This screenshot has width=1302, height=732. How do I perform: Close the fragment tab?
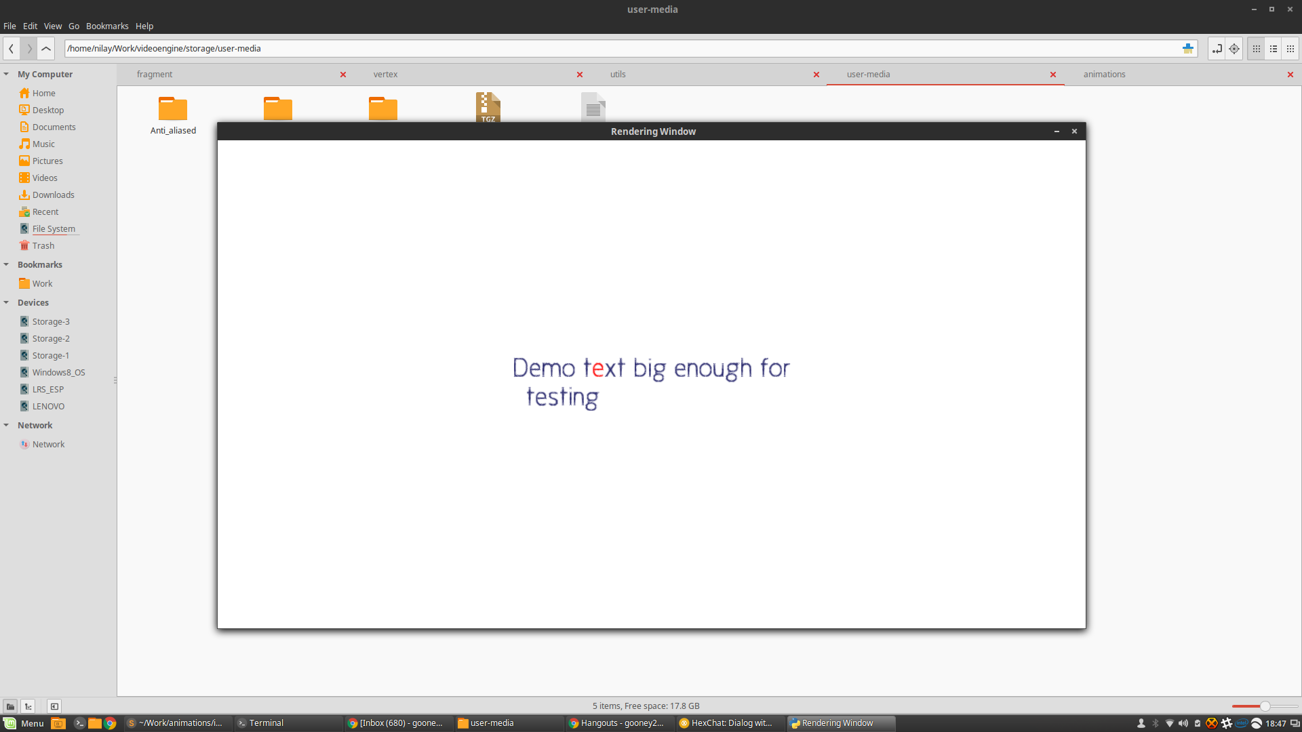point(343,75)
